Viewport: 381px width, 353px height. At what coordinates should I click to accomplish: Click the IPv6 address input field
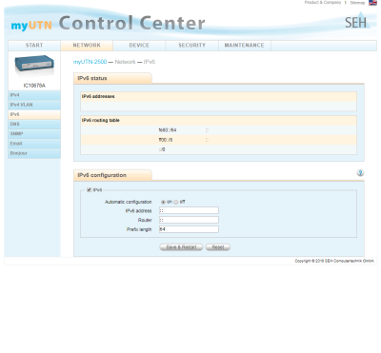click(189, 210)
